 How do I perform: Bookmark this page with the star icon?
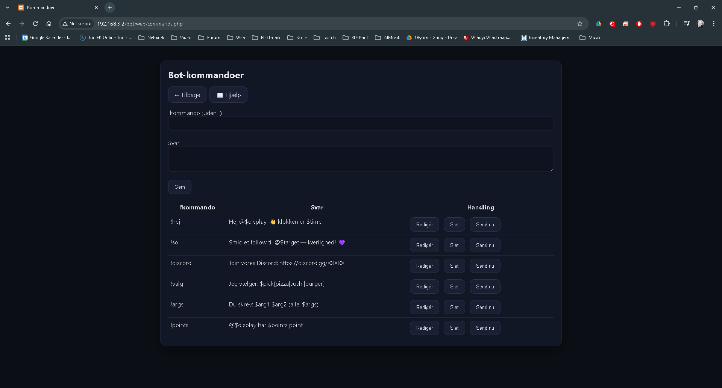point(580,24)
